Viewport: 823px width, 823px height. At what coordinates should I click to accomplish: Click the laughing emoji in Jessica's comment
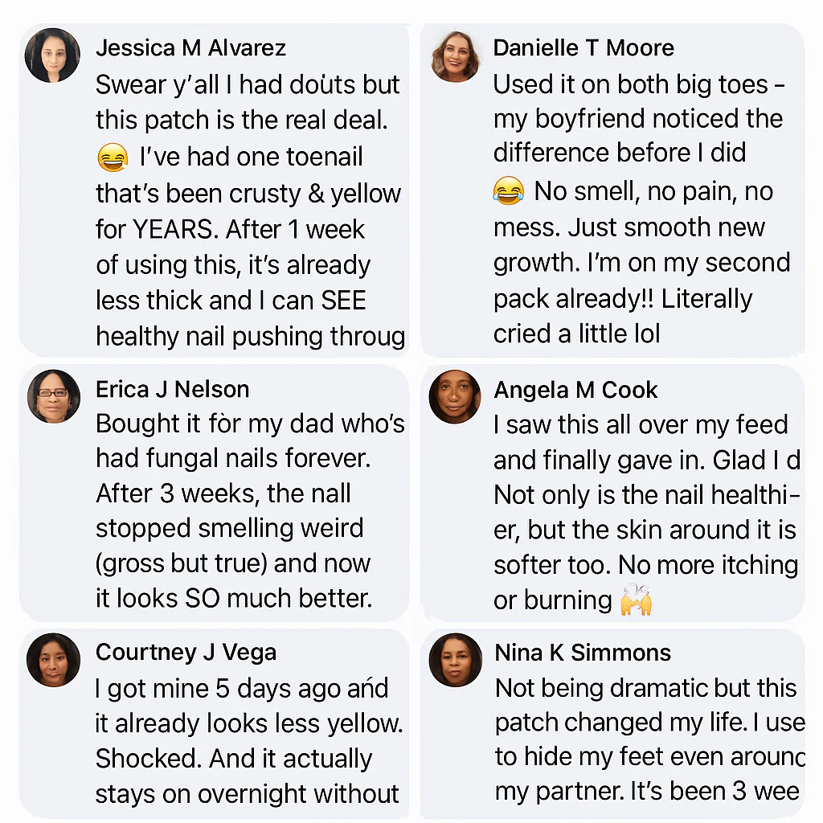(112, 158)
